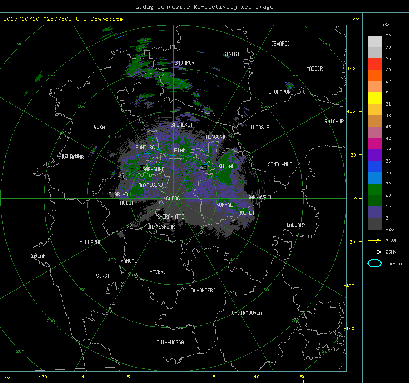Click the SINDHANUR city label
The width and height of the screenshot is (409, 383).
point(280,164)
